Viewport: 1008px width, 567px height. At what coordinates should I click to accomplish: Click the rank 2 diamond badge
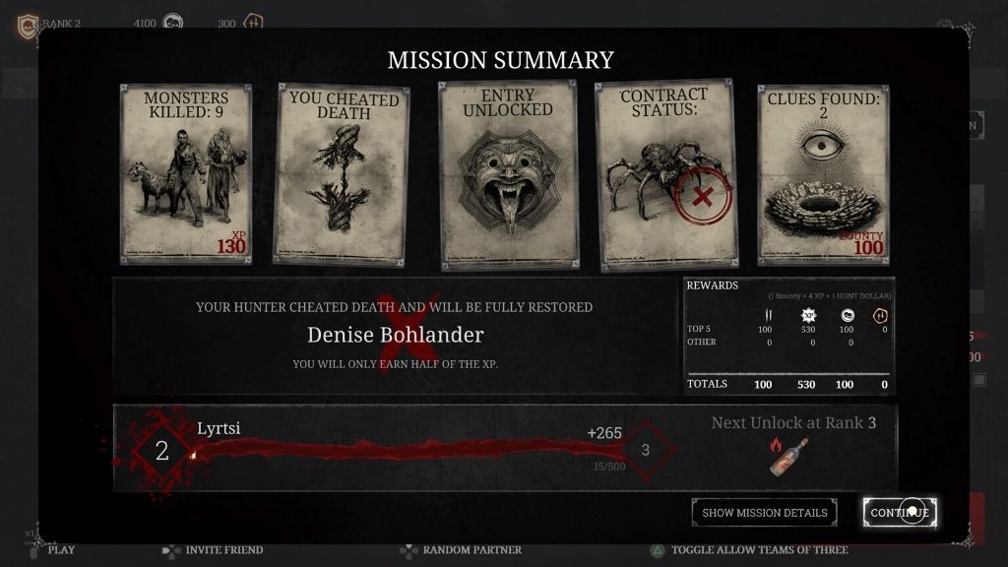pyautogui.click(x=162, y=450)
